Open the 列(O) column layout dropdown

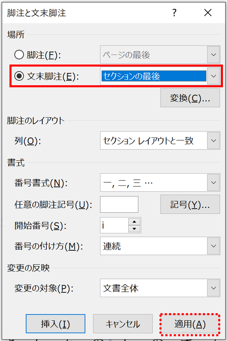160,141
